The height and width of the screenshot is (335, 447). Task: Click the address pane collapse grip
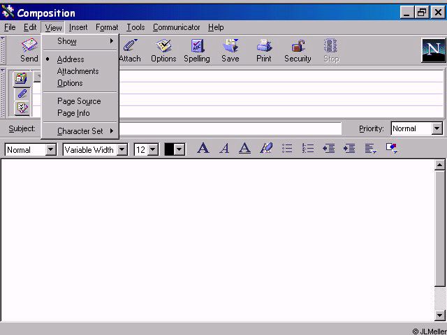(x=3, y=93)
